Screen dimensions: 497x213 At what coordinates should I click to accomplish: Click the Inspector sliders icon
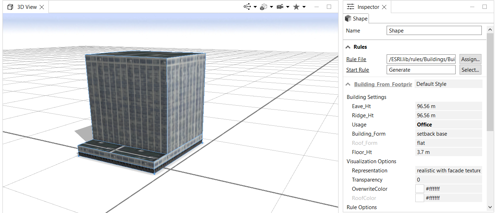351,7
